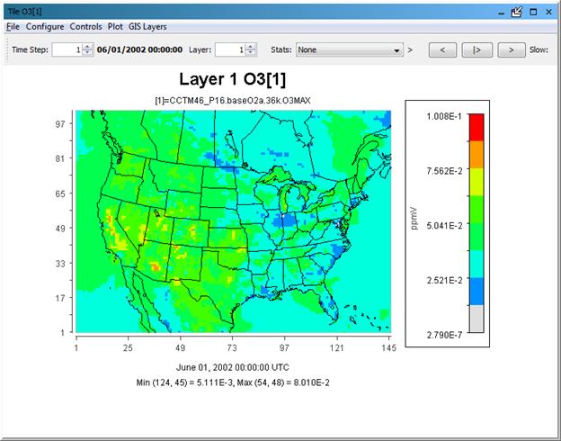The height and width of the screenshot is (441, 561).
Task: Click y-axis tick label 97
Action: [60, 124]
